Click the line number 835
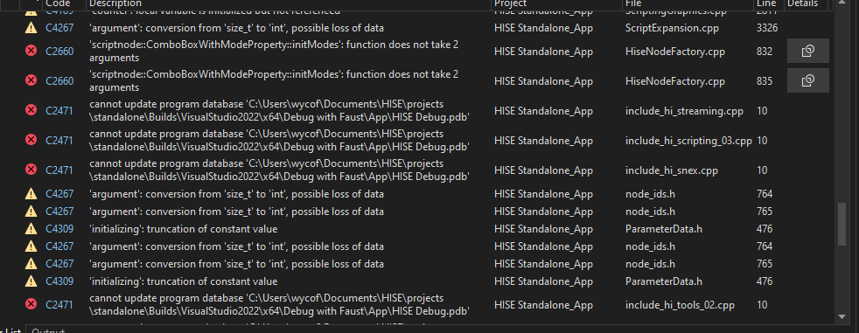 765,81
